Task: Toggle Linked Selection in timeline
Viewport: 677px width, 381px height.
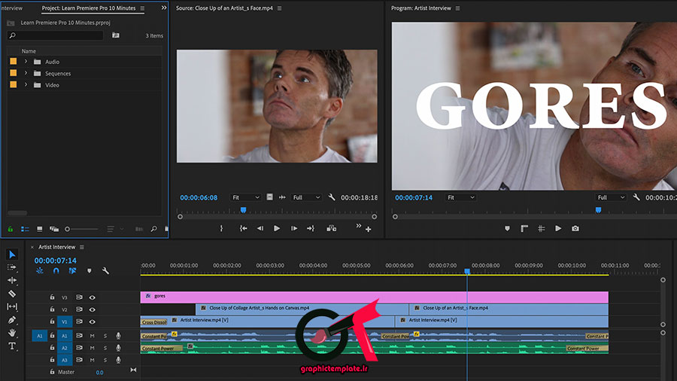Action: (x=72, y=271)
